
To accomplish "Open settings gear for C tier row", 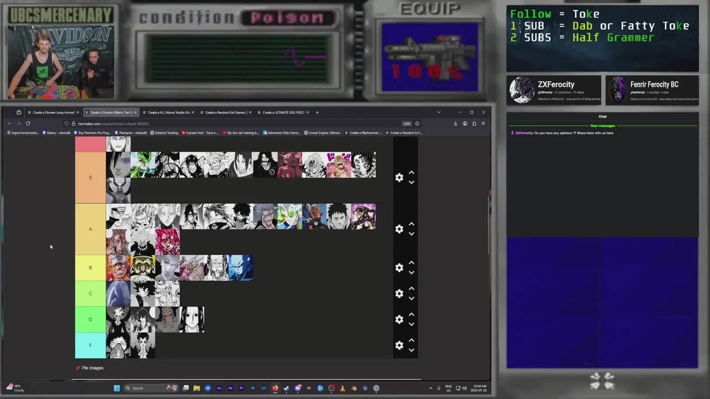I will point(399,294).
